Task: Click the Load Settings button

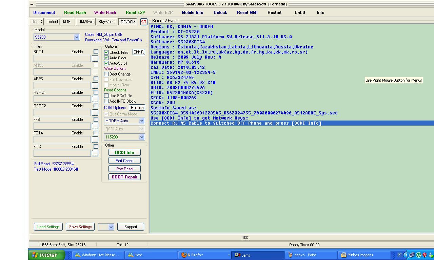Action: coord(48,227)
